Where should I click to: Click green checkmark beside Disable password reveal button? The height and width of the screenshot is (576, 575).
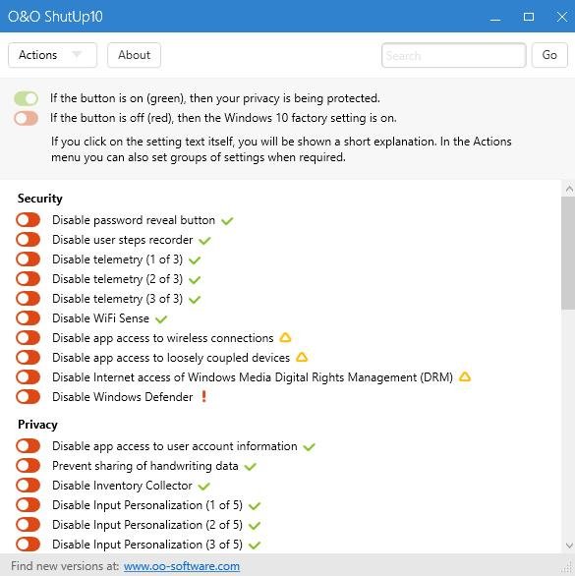[227, 221]
